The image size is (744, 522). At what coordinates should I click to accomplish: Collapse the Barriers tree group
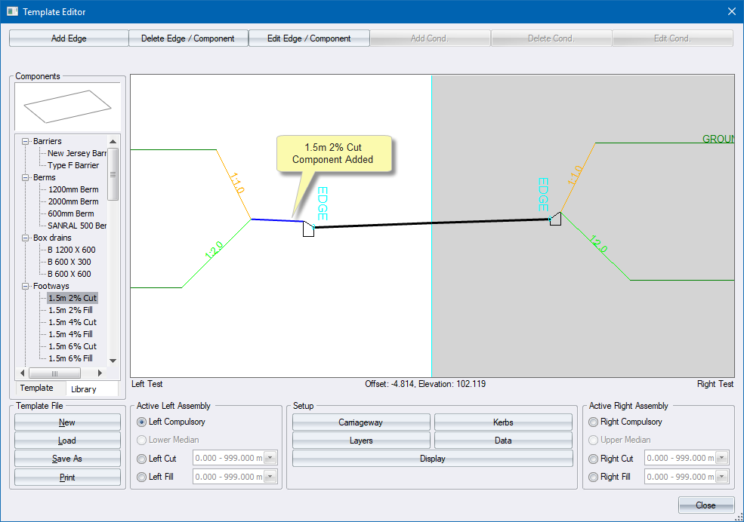coord(26,141)
